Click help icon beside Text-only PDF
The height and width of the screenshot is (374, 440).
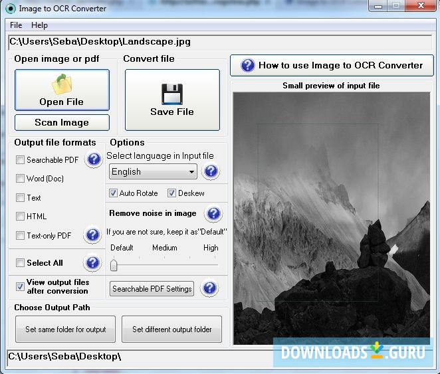(x=92, y=234)
